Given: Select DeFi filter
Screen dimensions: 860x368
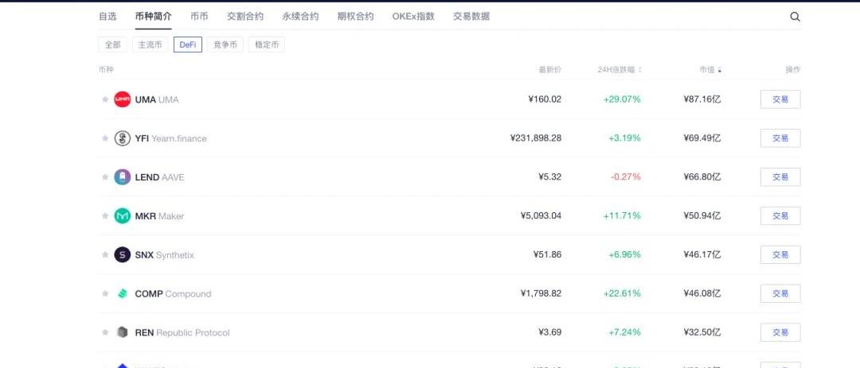Looking at the screenshot, I should (188, 45).
